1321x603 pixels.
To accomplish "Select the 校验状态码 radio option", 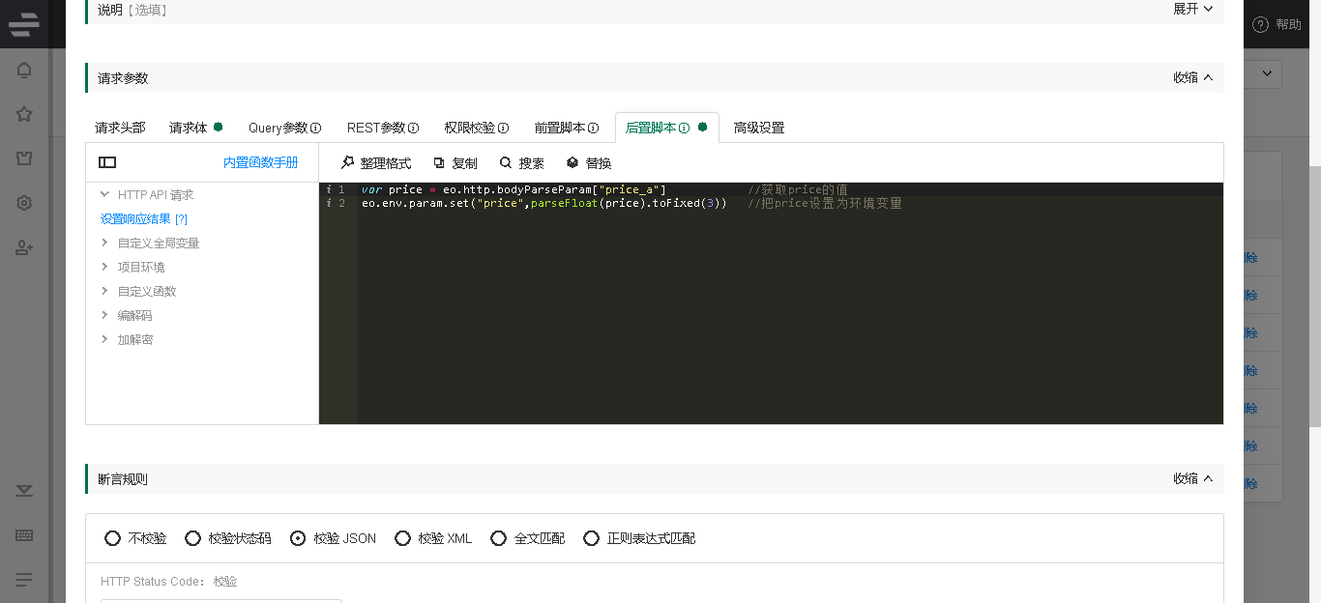I will pyautogui.click(x=193, y=538).
